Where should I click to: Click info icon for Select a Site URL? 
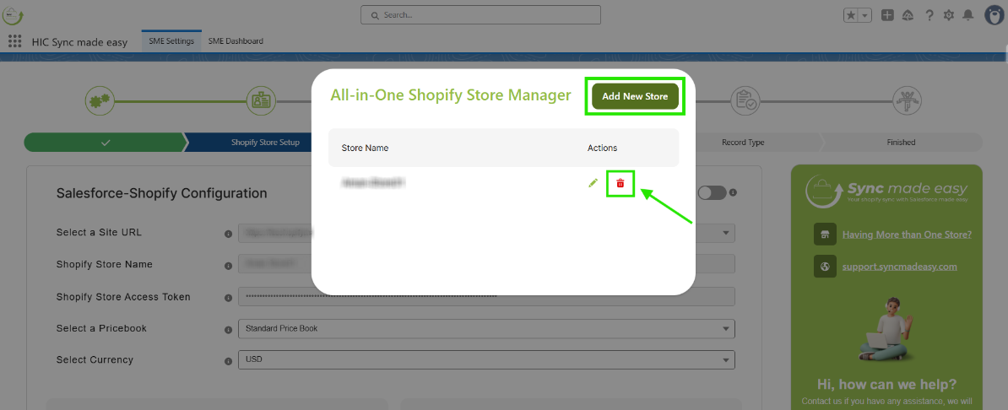click(228, 234)
